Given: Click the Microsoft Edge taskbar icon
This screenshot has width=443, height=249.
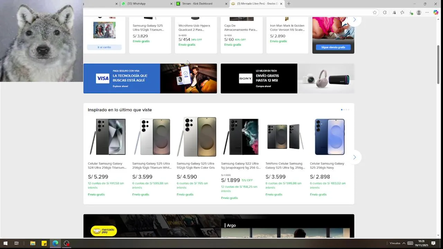Looking at the screenshot, I should coord(55,243).
